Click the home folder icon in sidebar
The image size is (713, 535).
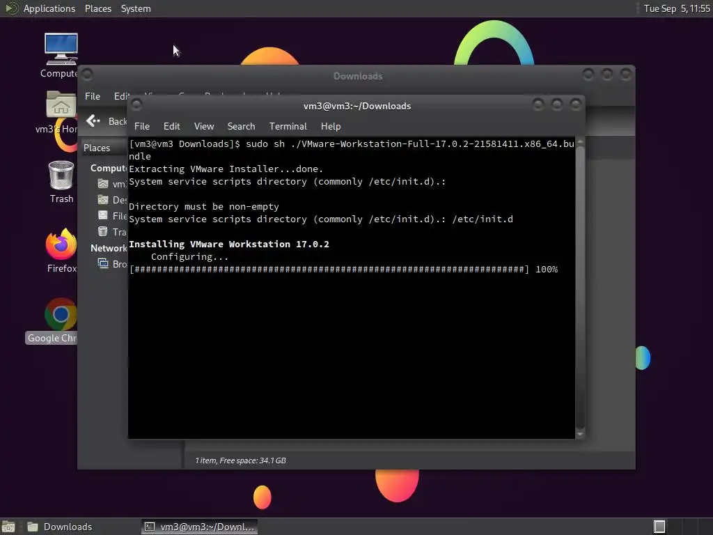pyautogui.click(x=103, y=184)
